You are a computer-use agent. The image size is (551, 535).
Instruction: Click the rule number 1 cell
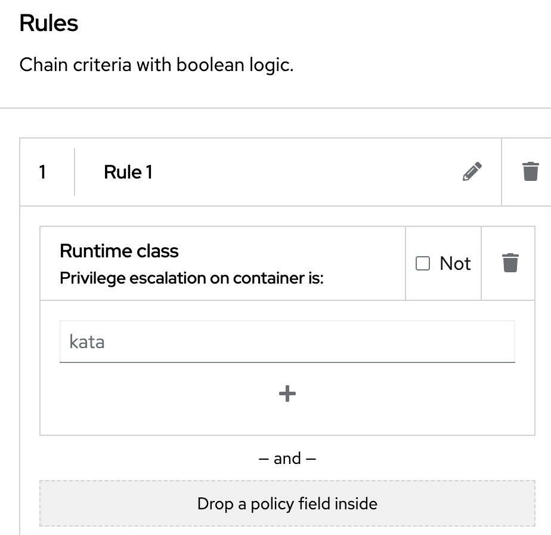[x=42, y=172]
